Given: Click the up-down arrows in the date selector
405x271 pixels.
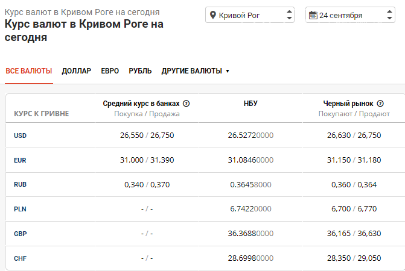Looking at the screenshot, I should (x=390, y=15).
